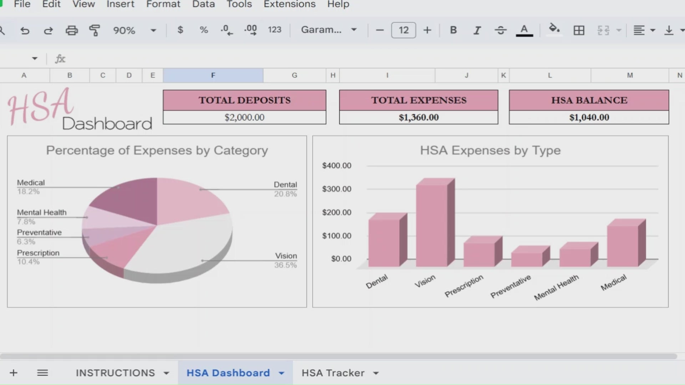This screenshot has width=685, height=385.
Task: Expand the horizontal align dropdown
Action: (653, 30)
